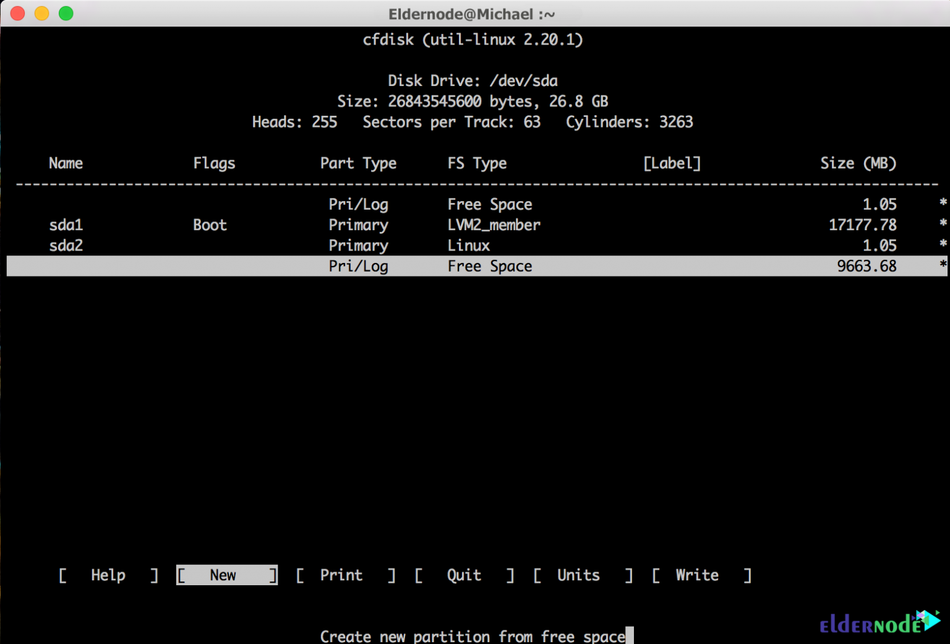Click the Name column header
950x644 pixels.
65,163
